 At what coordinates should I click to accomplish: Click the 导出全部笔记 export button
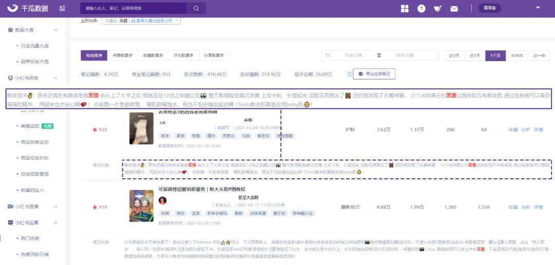tap(374, 74)
